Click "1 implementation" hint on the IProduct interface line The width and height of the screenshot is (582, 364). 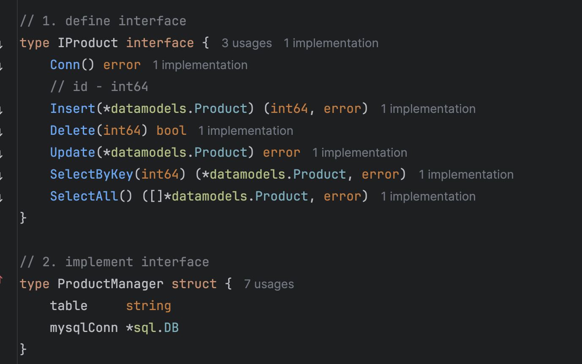tap(331, 43)
